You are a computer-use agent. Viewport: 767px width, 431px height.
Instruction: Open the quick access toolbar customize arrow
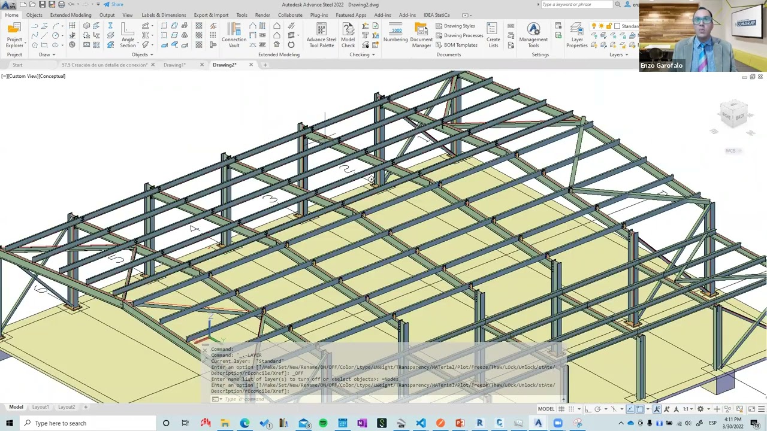point(99,5)
